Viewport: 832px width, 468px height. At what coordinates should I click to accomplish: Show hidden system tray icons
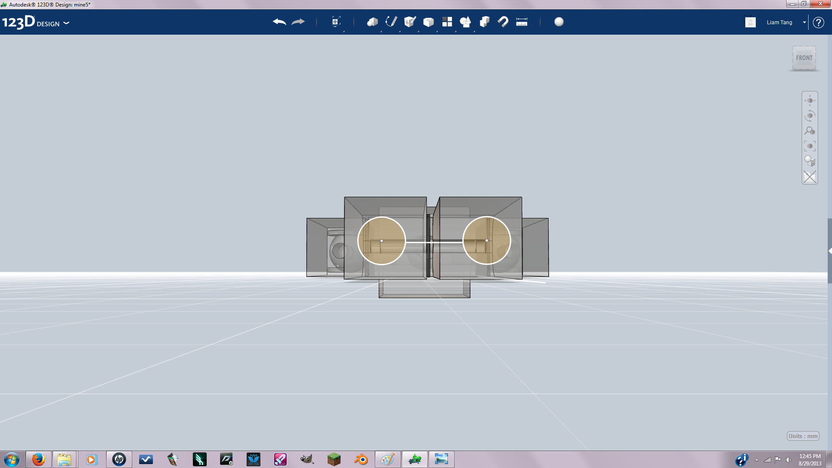point(757,460)
